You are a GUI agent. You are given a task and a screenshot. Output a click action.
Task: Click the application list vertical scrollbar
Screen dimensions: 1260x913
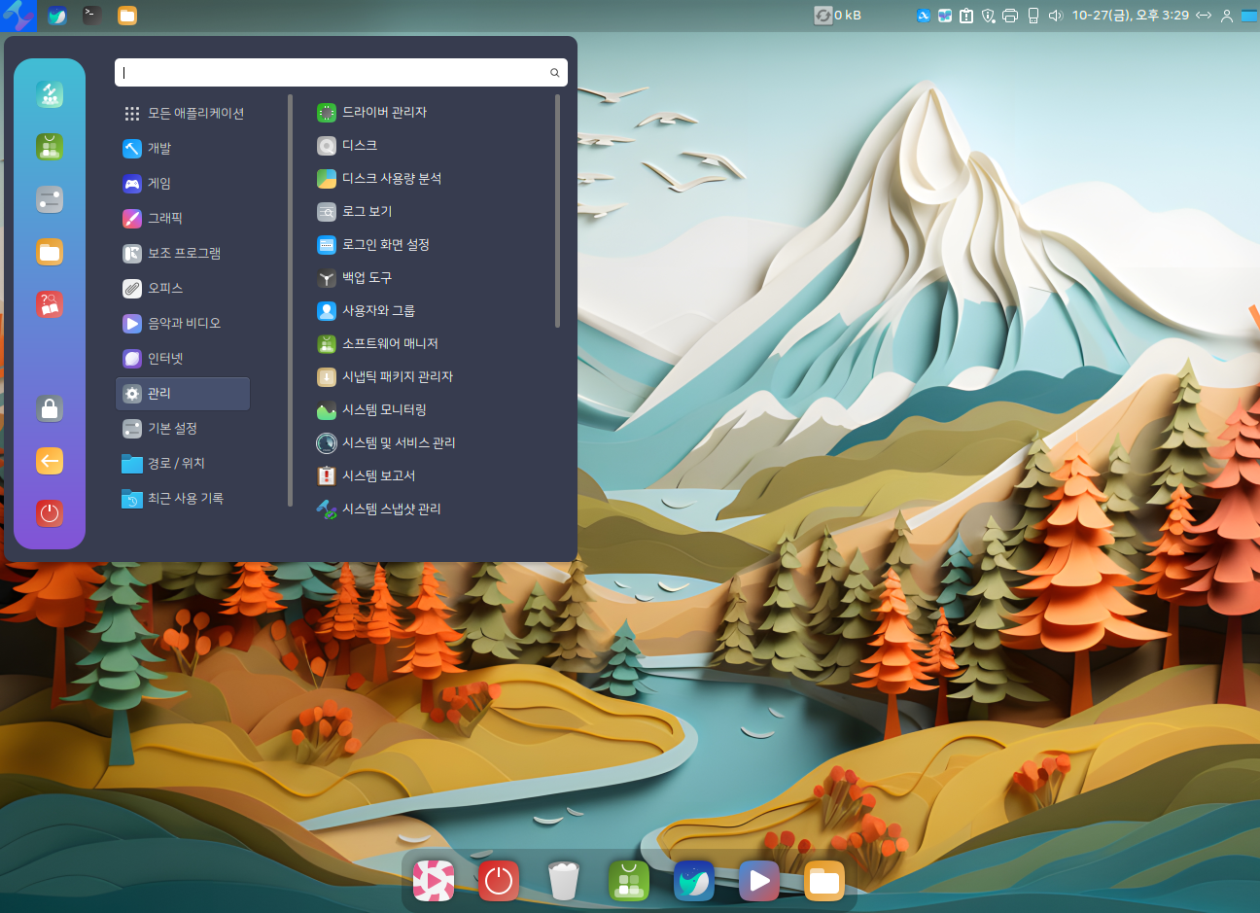click(x=557, y=211)
